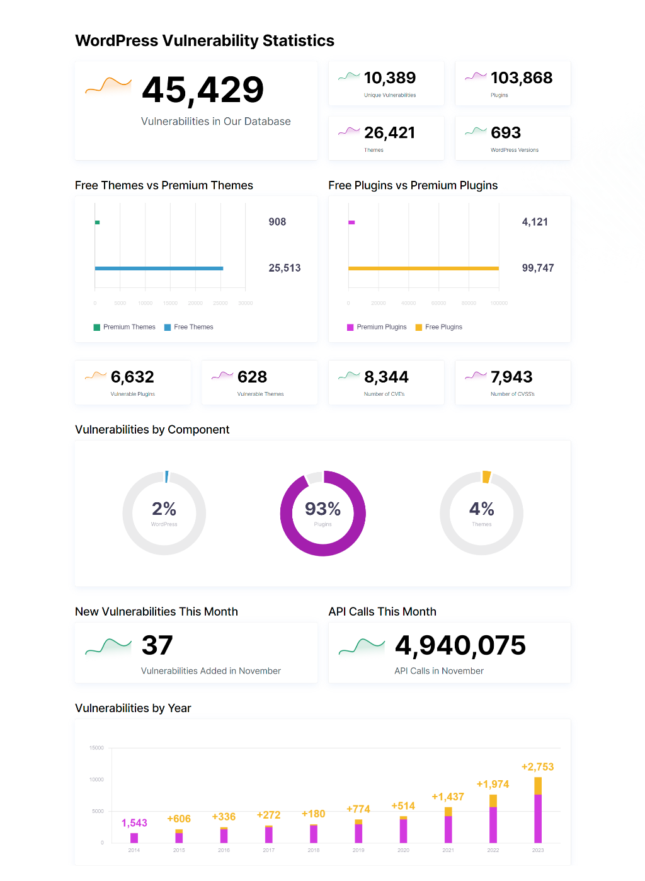The width and height of the screenshot is (645, 881).
Task: Click the blue Free Themes bar
Action: 159,268
